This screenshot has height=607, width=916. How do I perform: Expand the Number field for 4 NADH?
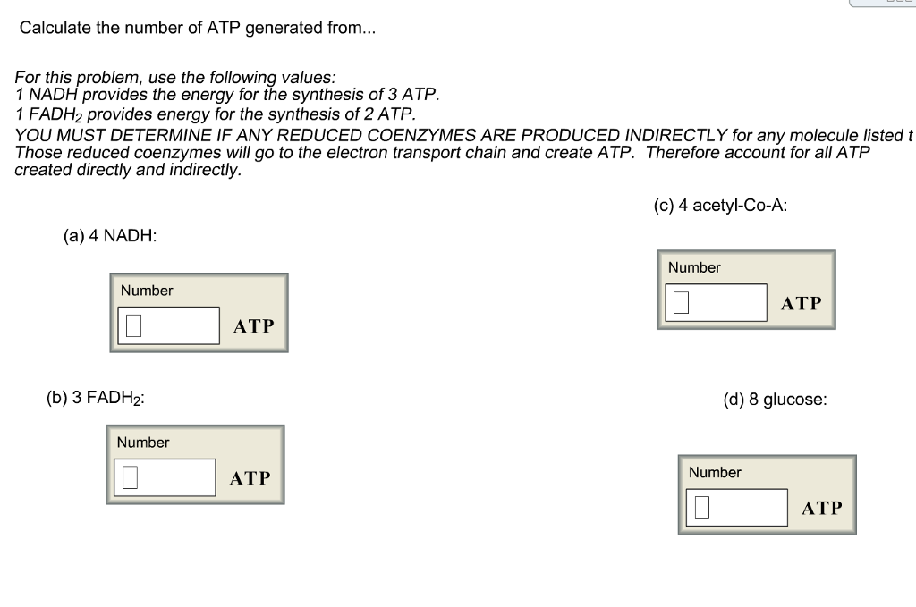[x=168, y=325]
